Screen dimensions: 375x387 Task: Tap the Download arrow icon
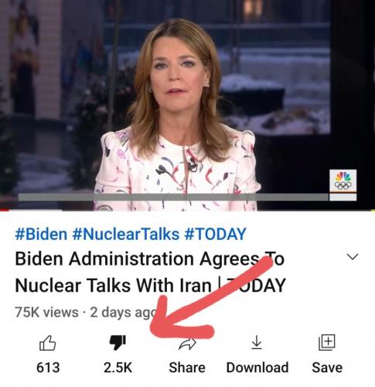click(x=257, y=342)
